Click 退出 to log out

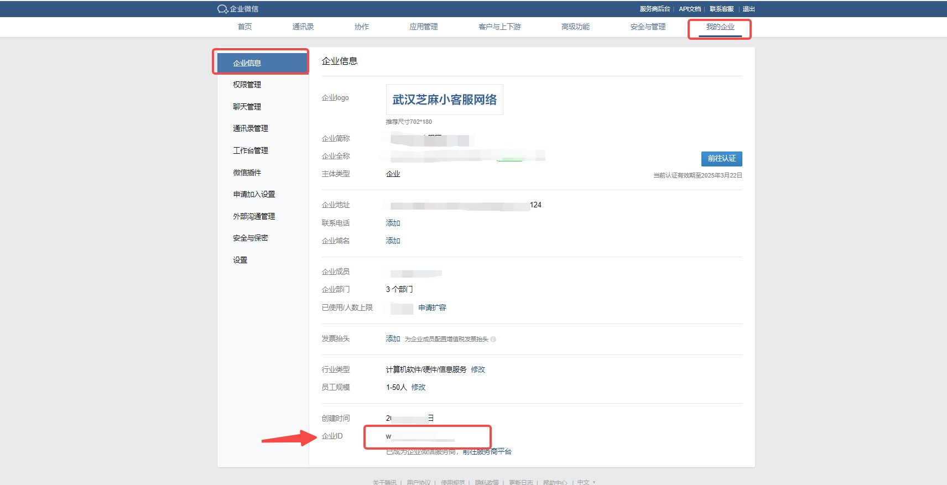coord(749,9)
